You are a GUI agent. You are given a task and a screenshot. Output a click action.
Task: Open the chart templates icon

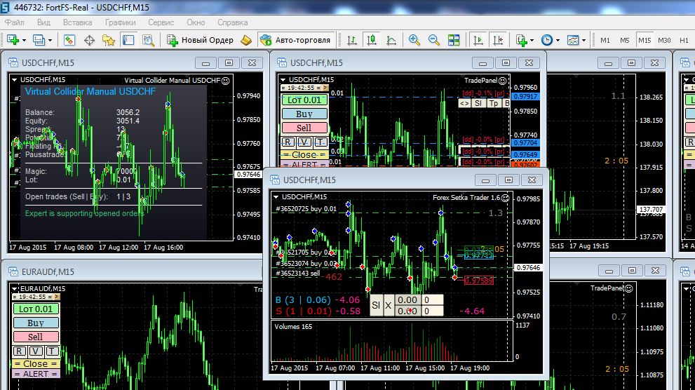(573, 40)
